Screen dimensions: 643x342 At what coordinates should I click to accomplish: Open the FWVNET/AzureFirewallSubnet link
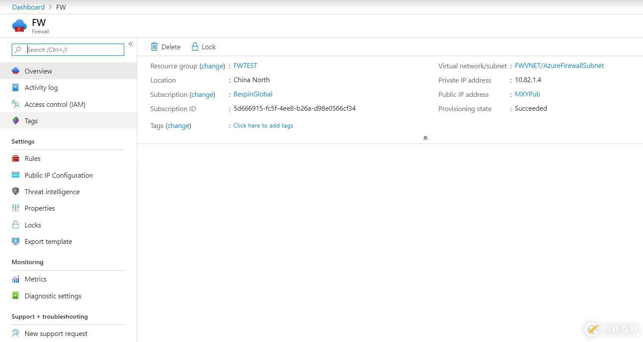[x=559, y=65]
